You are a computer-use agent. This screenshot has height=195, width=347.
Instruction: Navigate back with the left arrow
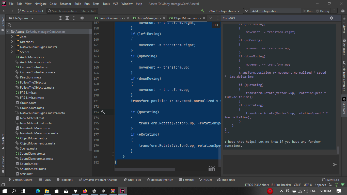point(5,11)
